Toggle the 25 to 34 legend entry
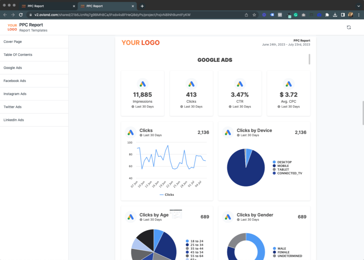Viewport: 364px width, 260px height. [194, 245]
